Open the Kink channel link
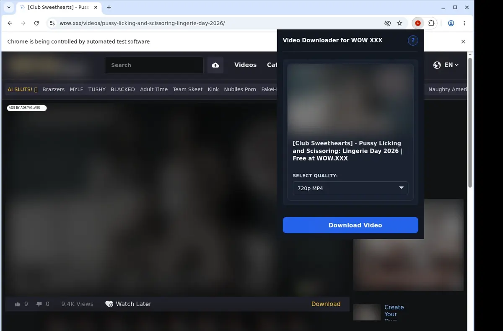 (x=213, y=89)
